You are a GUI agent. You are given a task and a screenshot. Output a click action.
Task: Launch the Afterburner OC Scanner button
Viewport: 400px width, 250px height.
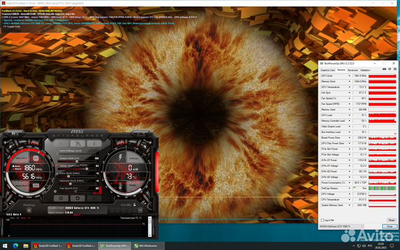click(x=78, y=144)
